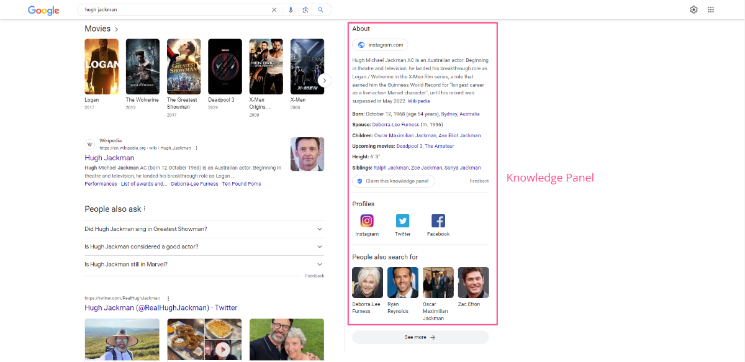Image resolution: width=745 pixels, height=362 pixels.
Task: Open the Twitter result's three-dot menu
Action: 168,299
